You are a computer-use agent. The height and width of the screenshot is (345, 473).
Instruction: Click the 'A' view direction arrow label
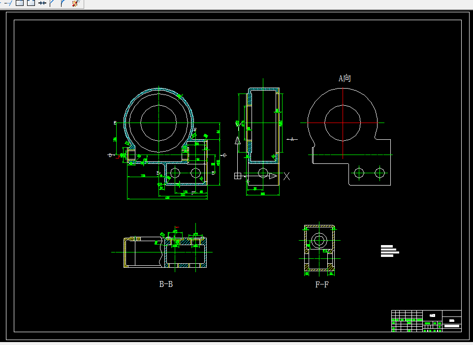292,139
